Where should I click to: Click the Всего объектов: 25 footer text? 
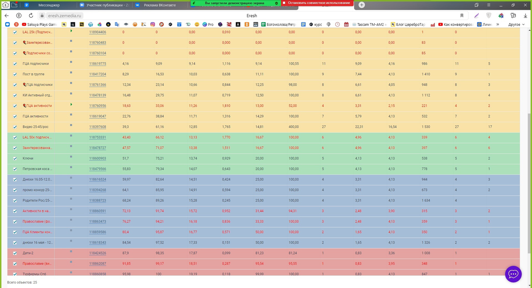point(22,282)
